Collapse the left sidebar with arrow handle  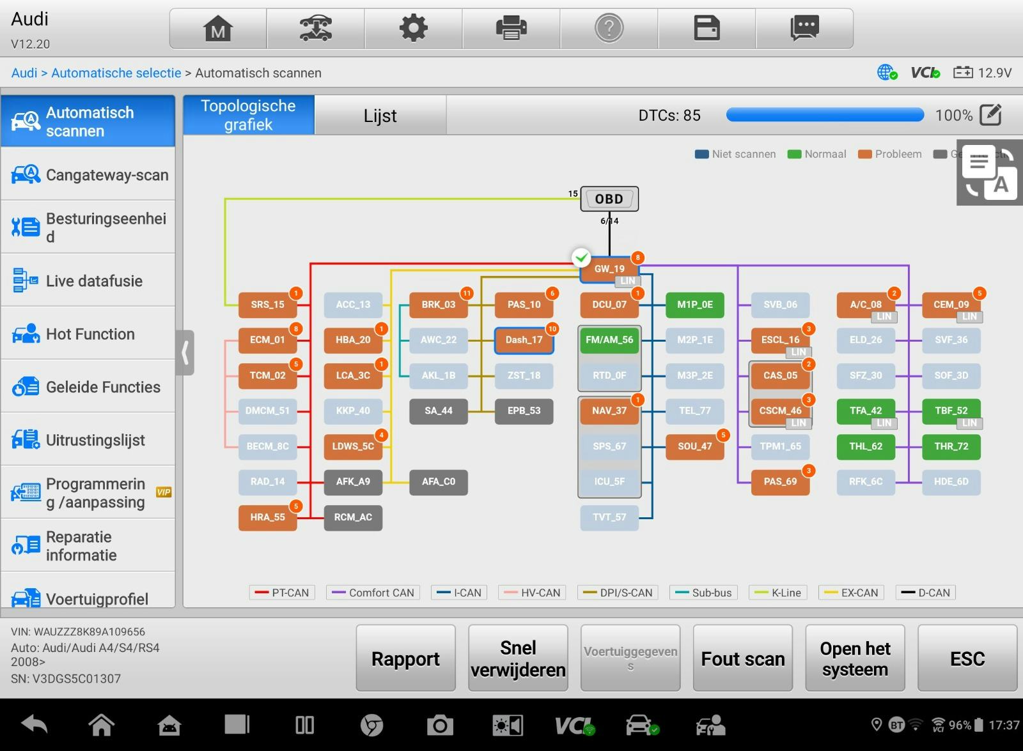[185, 353]
